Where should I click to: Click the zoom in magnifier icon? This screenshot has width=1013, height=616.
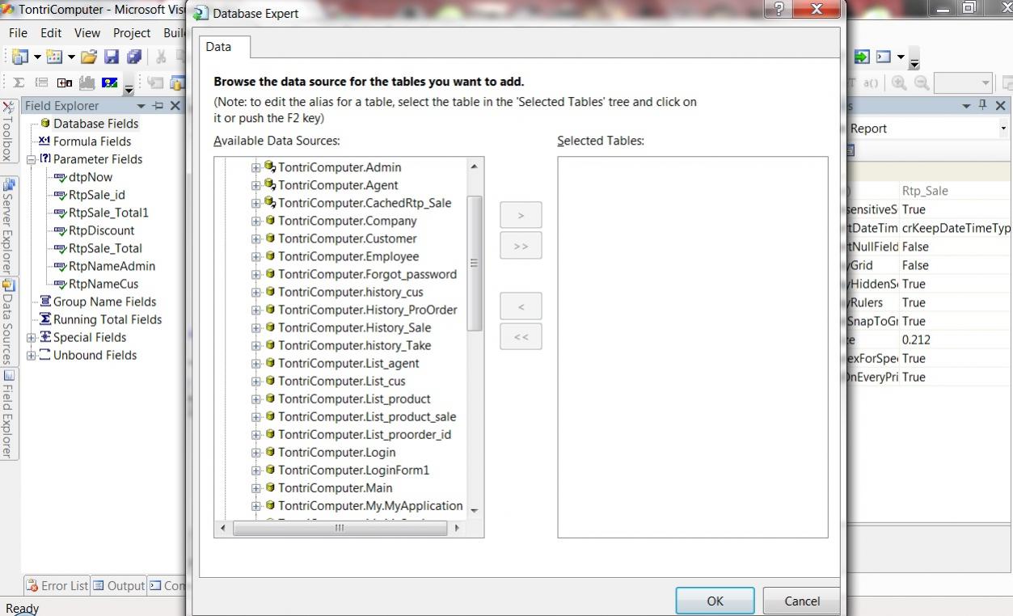899,82
